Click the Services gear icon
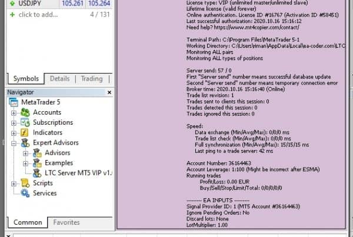Screen dimensions: 353x237 pyautogui.click(x=25, y=193)
